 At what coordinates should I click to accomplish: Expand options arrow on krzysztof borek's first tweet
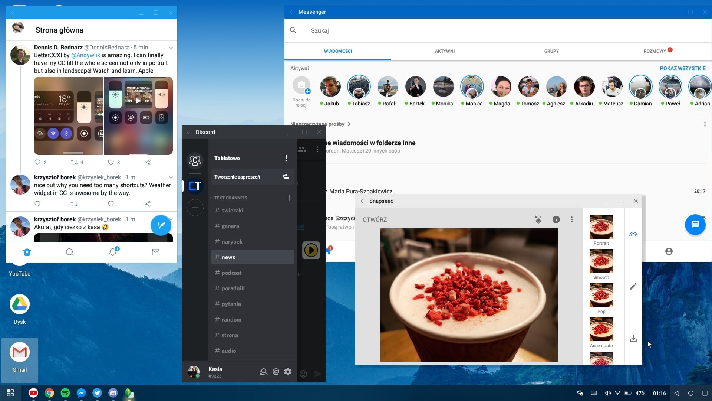pos(171,177)
